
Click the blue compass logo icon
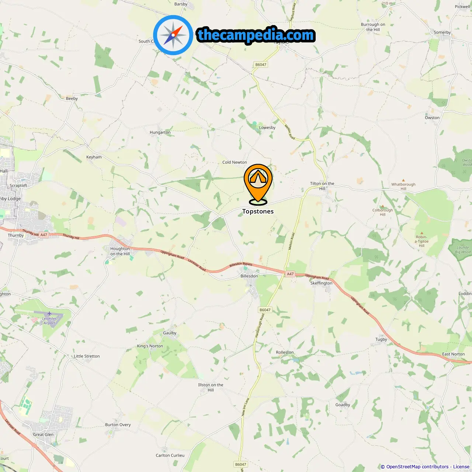pos(173,35)
